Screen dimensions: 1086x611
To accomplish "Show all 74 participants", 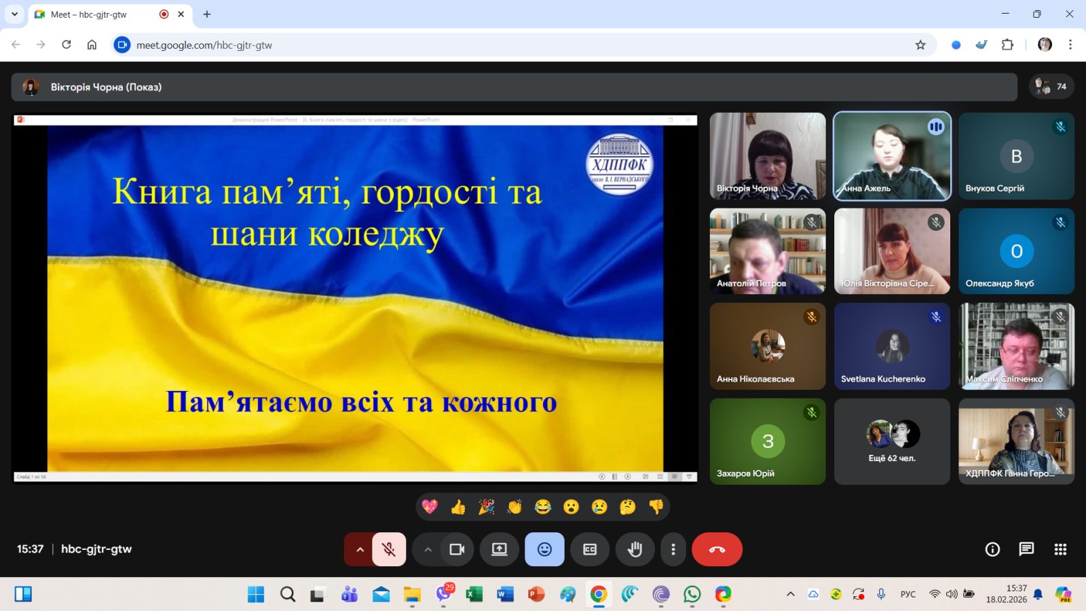I will [x=1051, y=87].
